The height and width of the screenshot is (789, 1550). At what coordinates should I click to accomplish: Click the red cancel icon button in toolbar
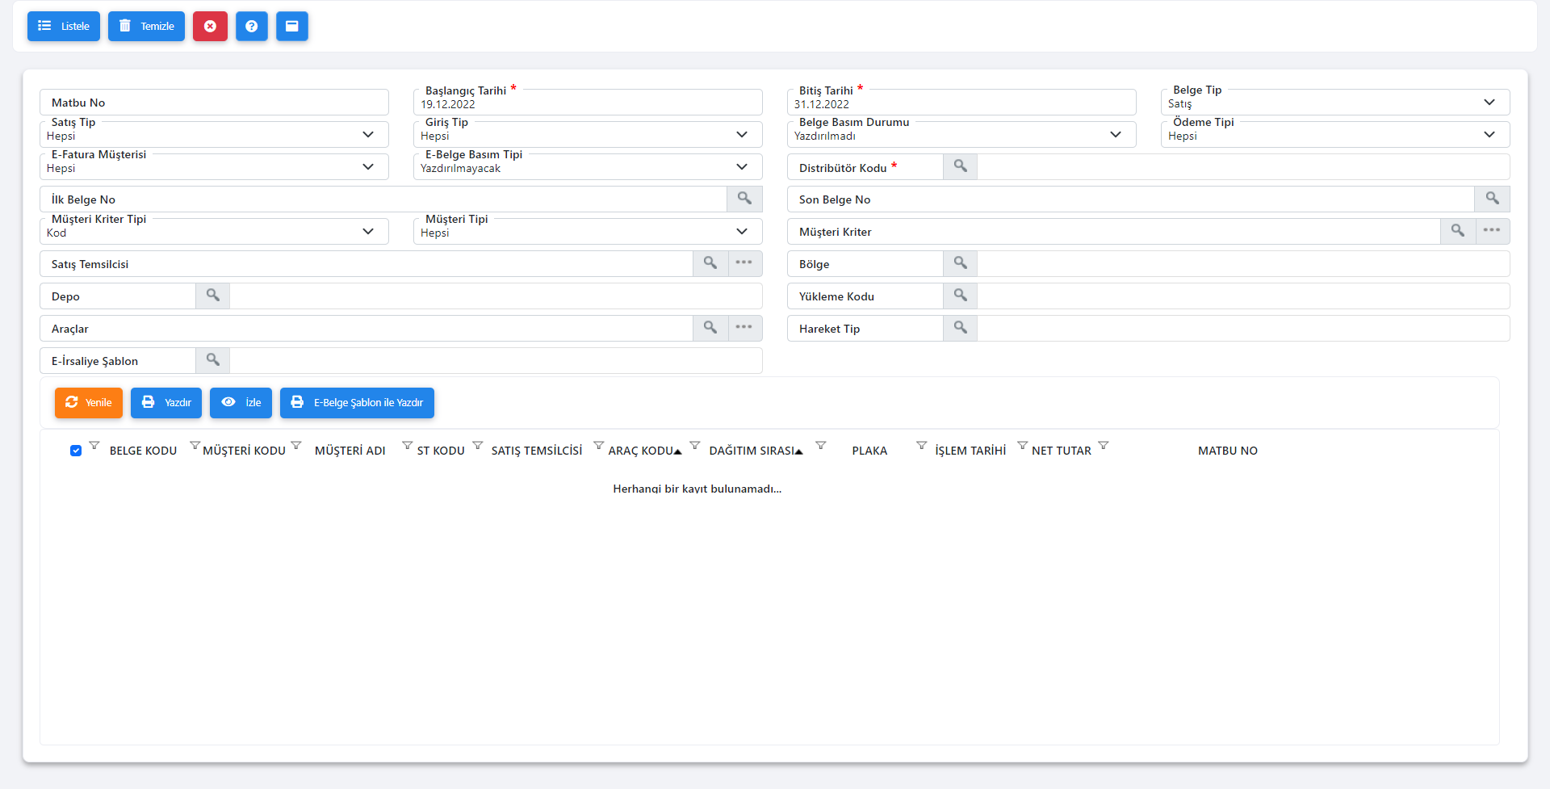[x=210, y=27]
